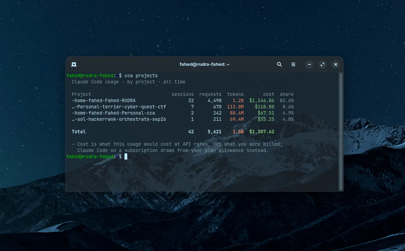The height and width of the screenshot is (251, 405).
Task: Click the $1,146.06 cost value
Action: [x=262, y=100]
